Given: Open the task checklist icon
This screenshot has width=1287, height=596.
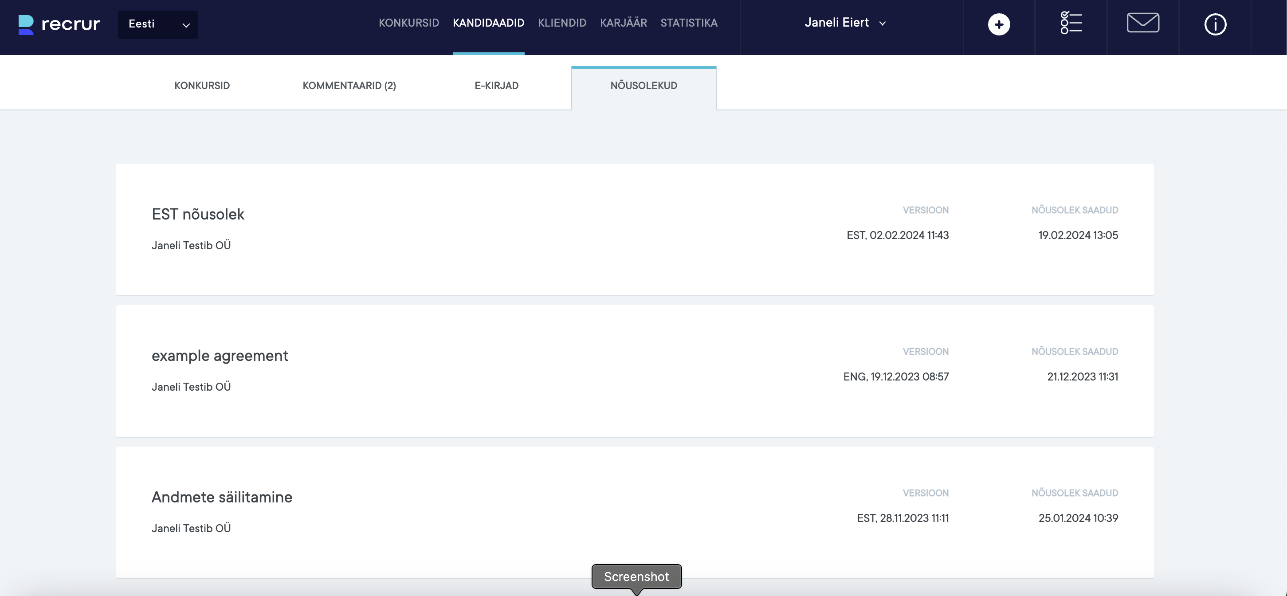Looking at the screenshot, I should [1071, 24].
